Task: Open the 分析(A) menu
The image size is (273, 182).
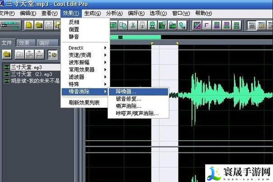Action: point(114,13)
